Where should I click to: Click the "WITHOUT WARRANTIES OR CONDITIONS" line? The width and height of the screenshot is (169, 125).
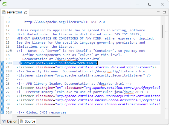[86, 38]
